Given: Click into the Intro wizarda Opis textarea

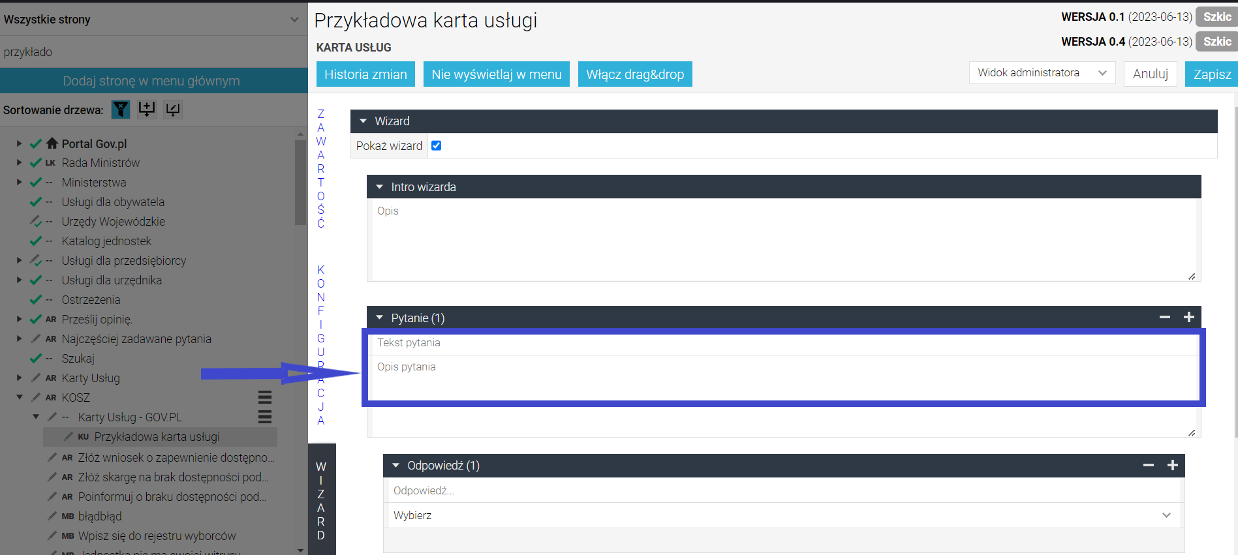Looking at the screenshot, I should [x=784, y=240].
